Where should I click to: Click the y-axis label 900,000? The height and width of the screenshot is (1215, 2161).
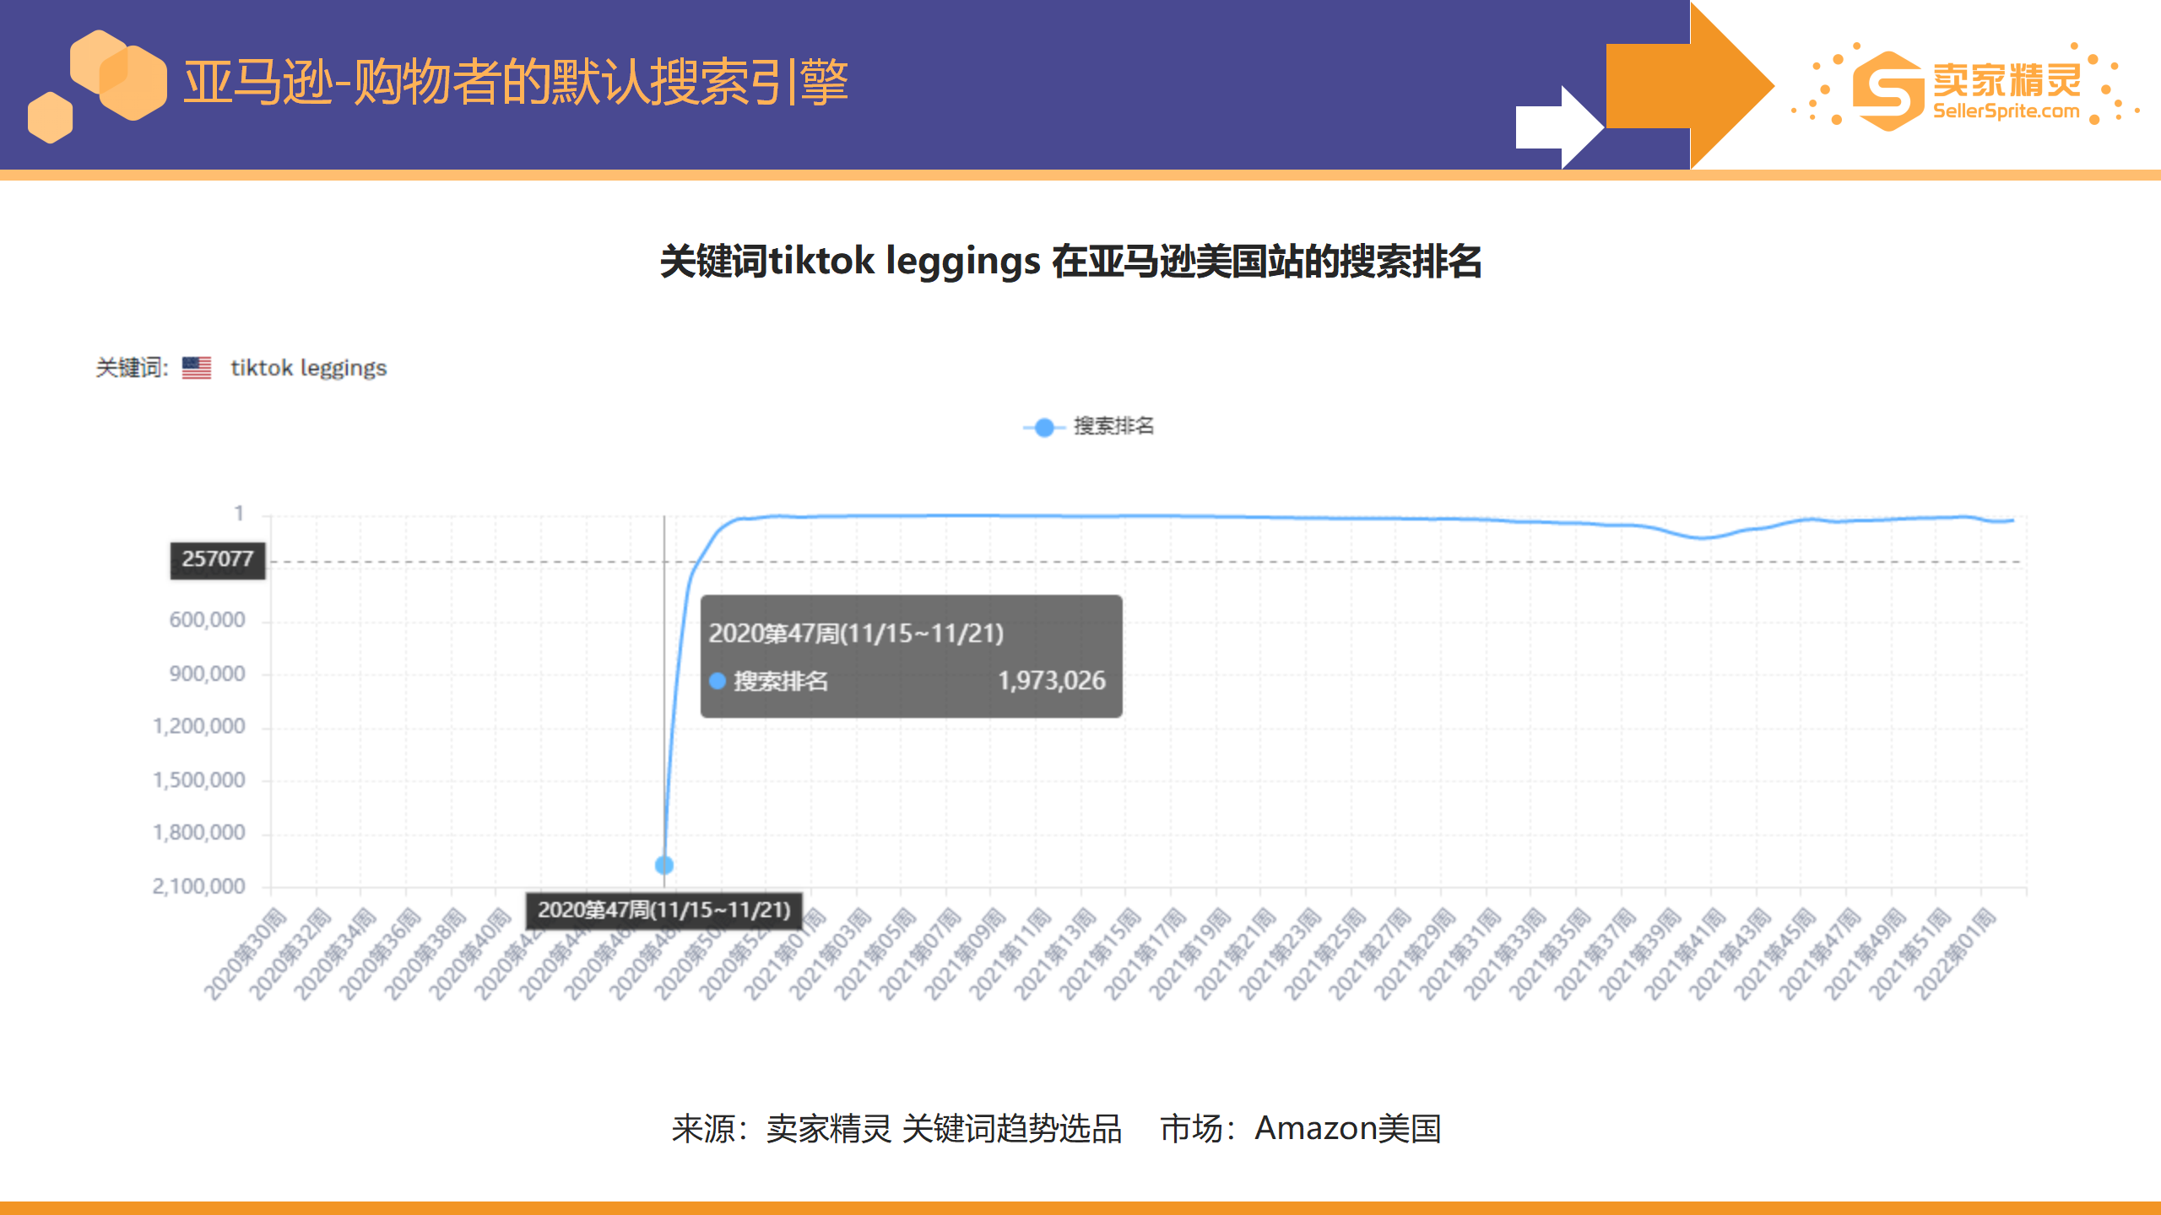207,674
